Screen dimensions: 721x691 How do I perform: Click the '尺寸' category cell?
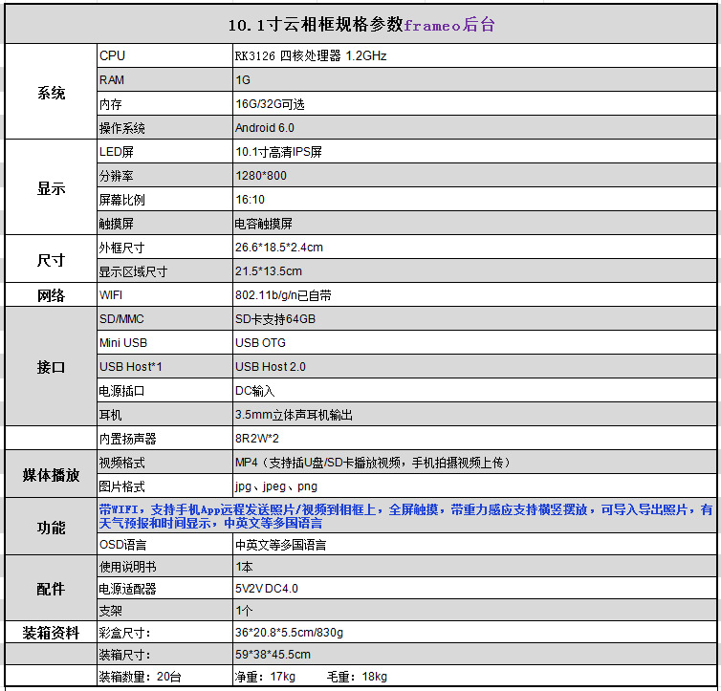[51, 259]
